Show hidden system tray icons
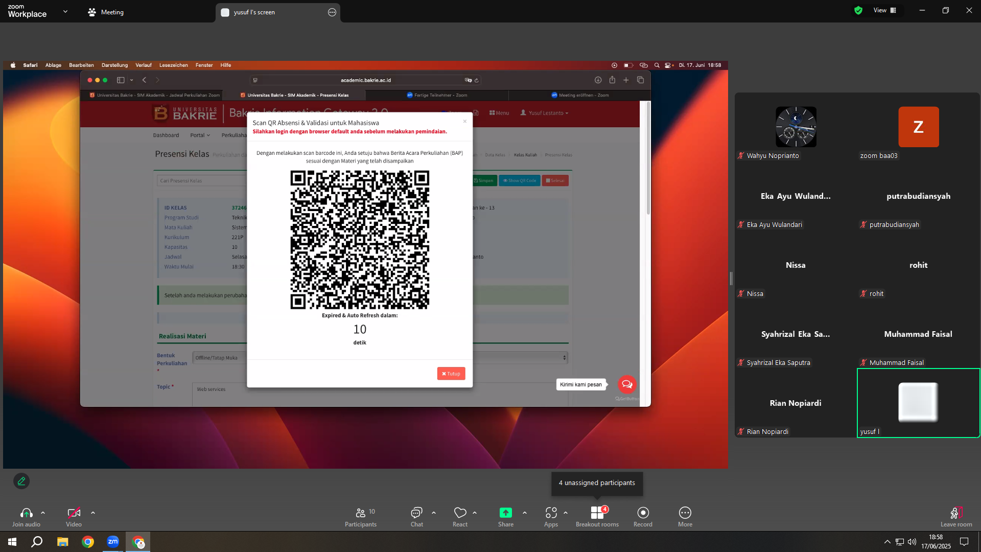The height and width of the screenshot is (552, 981). click(x=887, y=542)
